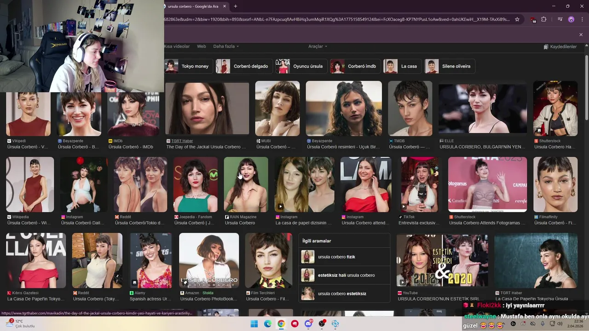Open the weather widget showing 12°C
Viewport: 589px width, 331px height.
point(19,324)
